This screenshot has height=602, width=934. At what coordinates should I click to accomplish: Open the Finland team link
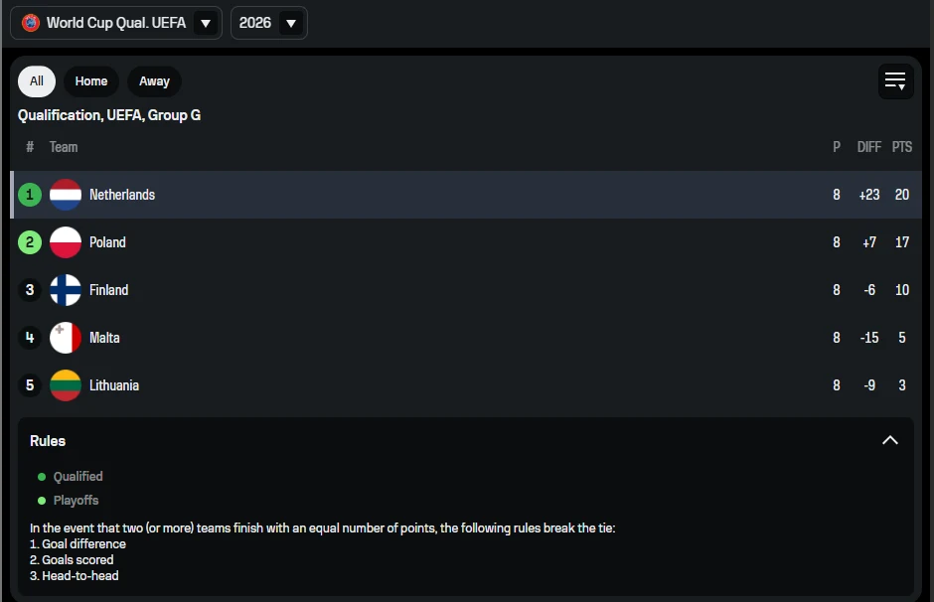[109, 290]
